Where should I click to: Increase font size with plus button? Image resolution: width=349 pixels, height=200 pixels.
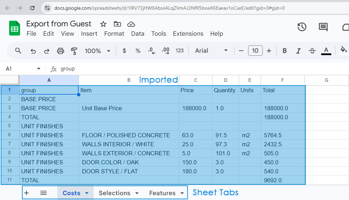tap(269, 51)
